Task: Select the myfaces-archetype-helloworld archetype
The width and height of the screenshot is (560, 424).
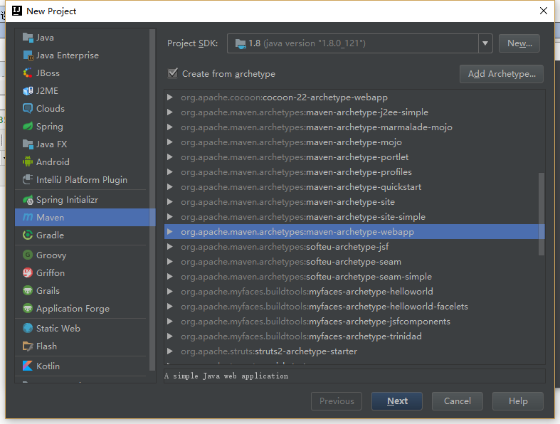Action: [369, 292]
